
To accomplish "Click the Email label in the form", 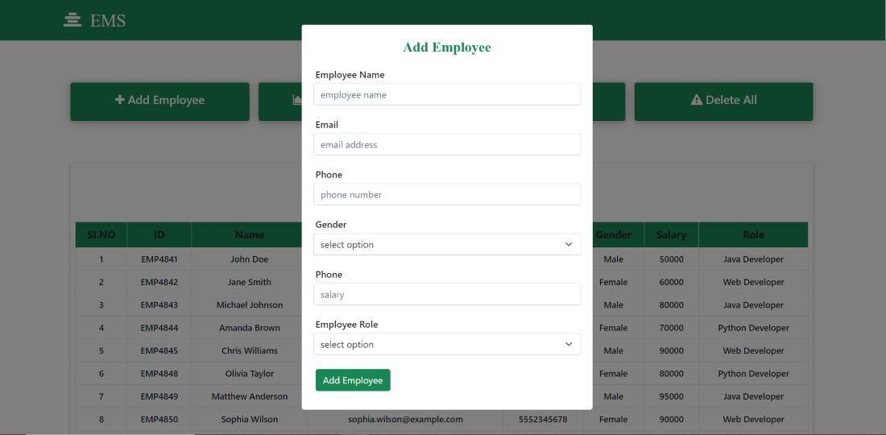I will click(326, 124).
